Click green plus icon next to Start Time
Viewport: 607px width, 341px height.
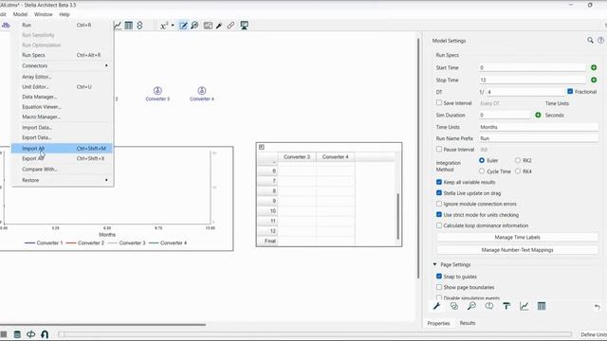click(x=594, y=67)
